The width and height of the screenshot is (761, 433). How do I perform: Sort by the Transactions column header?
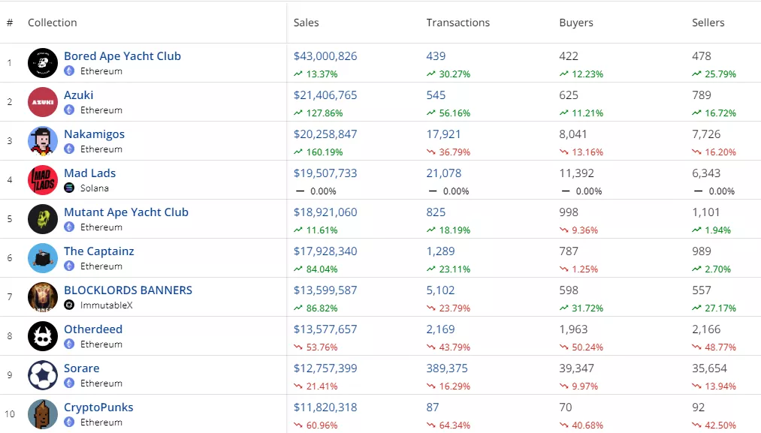[x=458, y=23]
